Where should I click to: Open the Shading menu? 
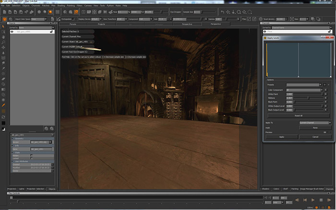[61, 6]
